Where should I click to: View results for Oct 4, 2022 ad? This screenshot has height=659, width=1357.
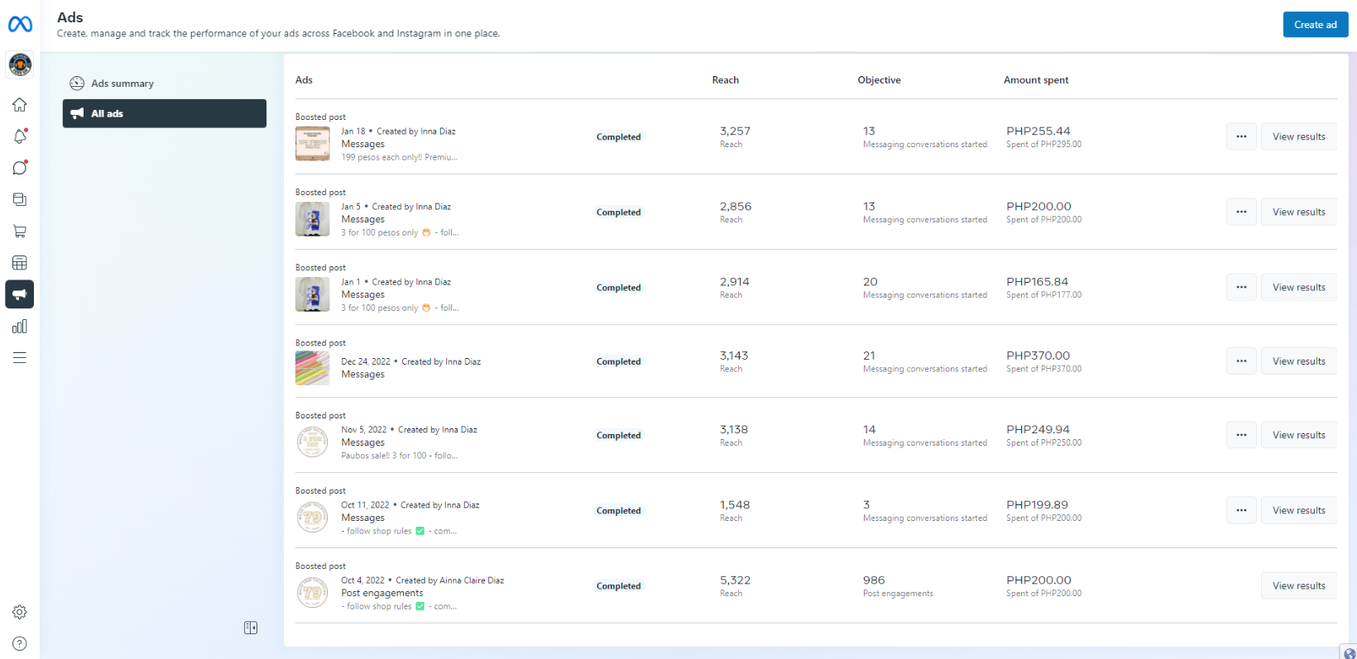pos(1298,585)
